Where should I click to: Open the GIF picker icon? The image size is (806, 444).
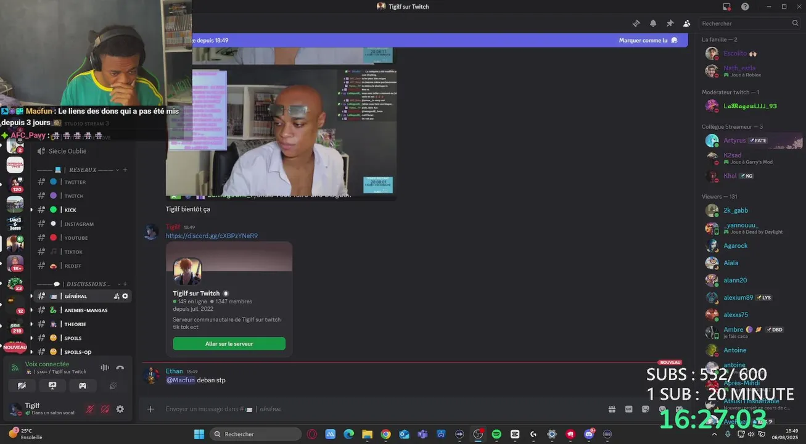628,409
